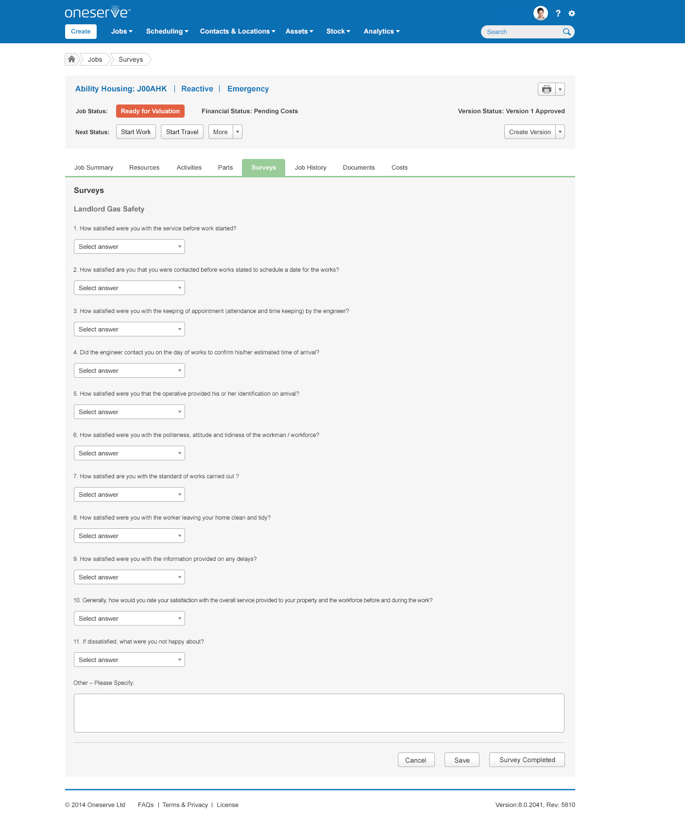This screenshot has height=820, width=685.
Task: Open answer dropdown for question 5
Action: click(x=129, y=412)
